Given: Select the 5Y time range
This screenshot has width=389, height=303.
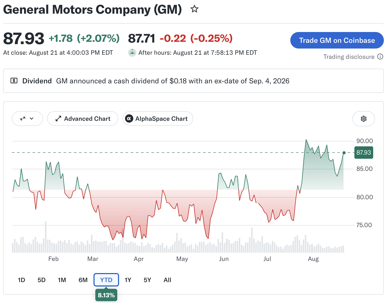Looking at the screenshot, I should (147, 280).
